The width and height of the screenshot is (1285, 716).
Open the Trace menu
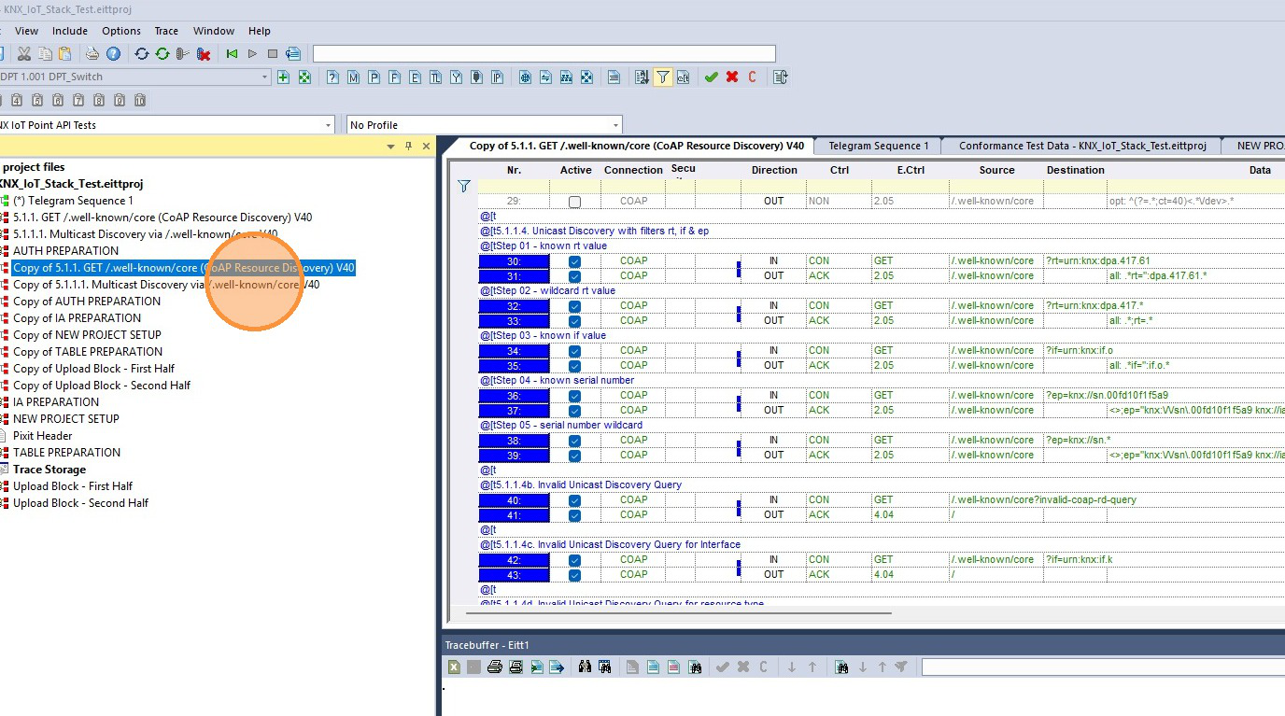(x=166, y=31)
